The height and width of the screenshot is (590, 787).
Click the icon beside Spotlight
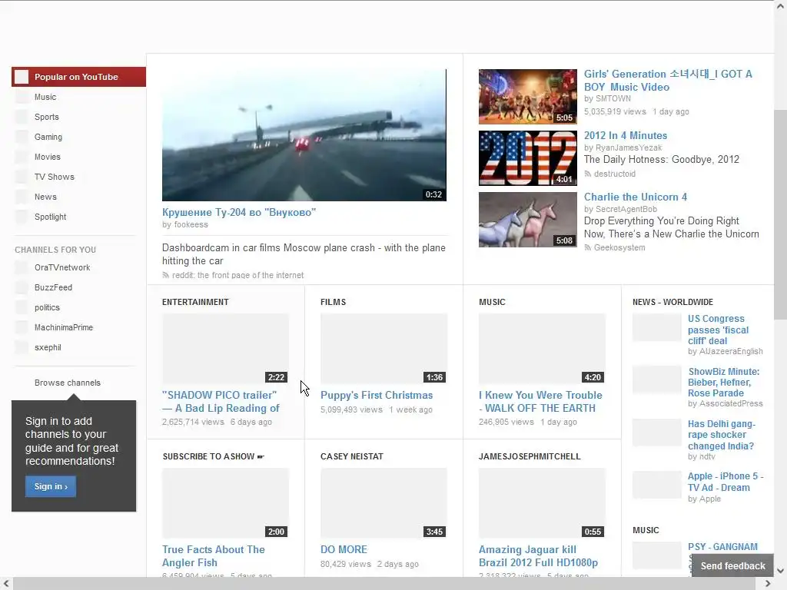pyautogui.click(x=22, y=217)
